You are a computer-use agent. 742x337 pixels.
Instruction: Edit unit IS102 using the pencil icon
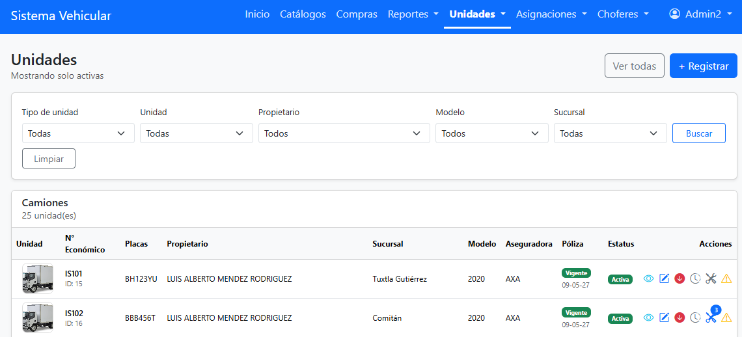(665, 317)
